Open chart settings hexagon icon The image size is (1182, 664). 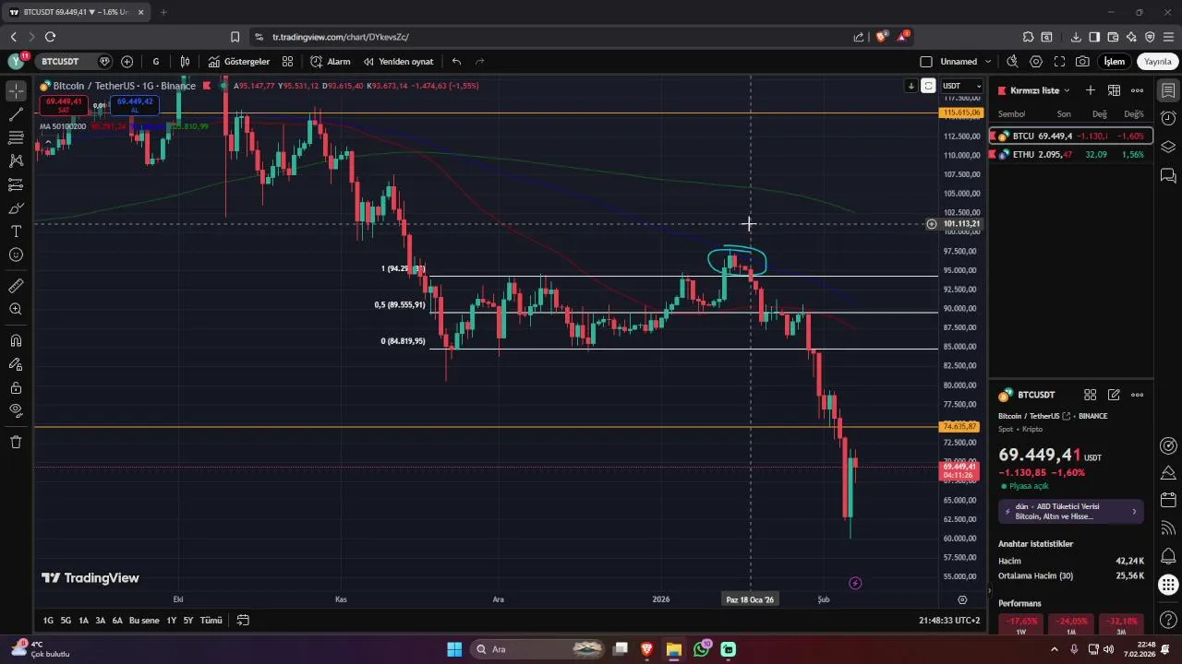coord(1036,62)
